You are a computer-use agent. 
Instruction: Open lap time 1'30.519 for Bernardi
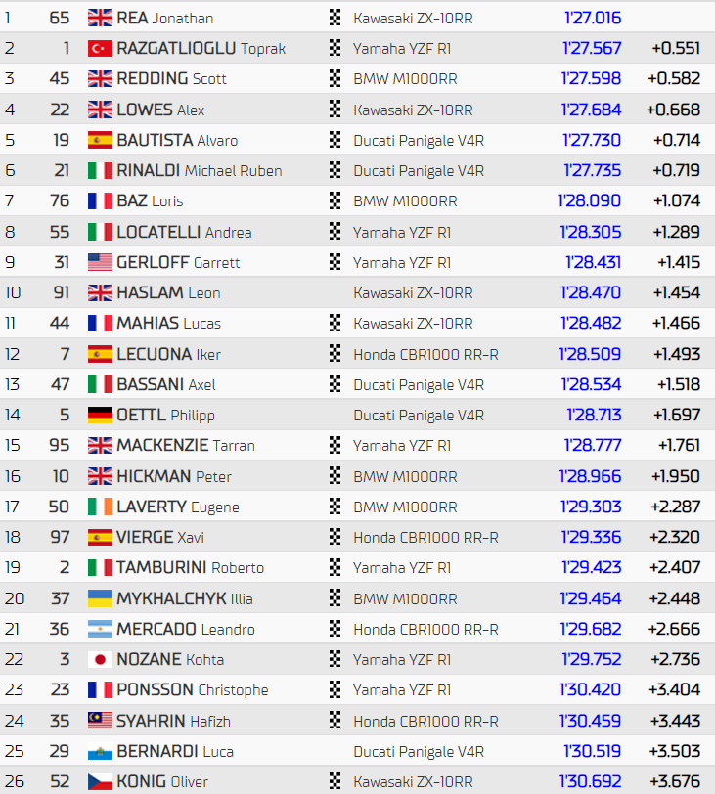(592, 751)
